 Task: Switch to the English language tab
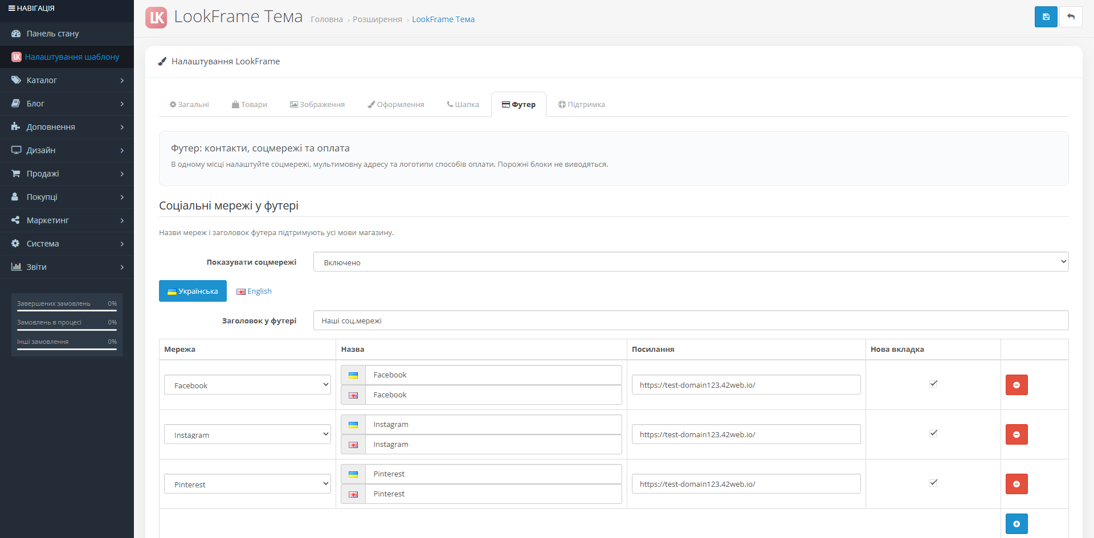254,291
